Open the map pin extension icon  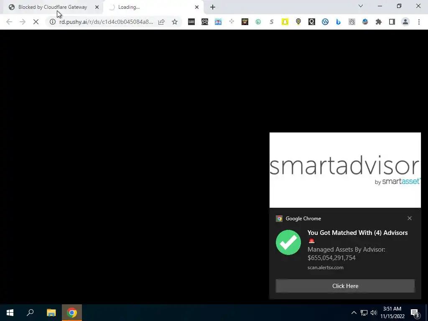[x=298, y=22]
